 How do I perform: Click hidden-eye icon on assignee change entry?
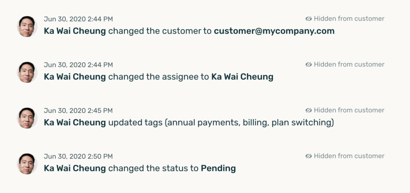[308, 64]
